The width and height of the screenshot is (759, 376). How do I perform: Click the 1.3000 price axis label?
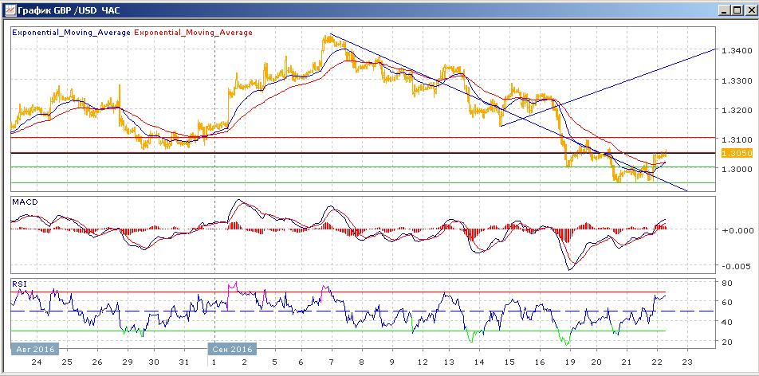[735, 169]
